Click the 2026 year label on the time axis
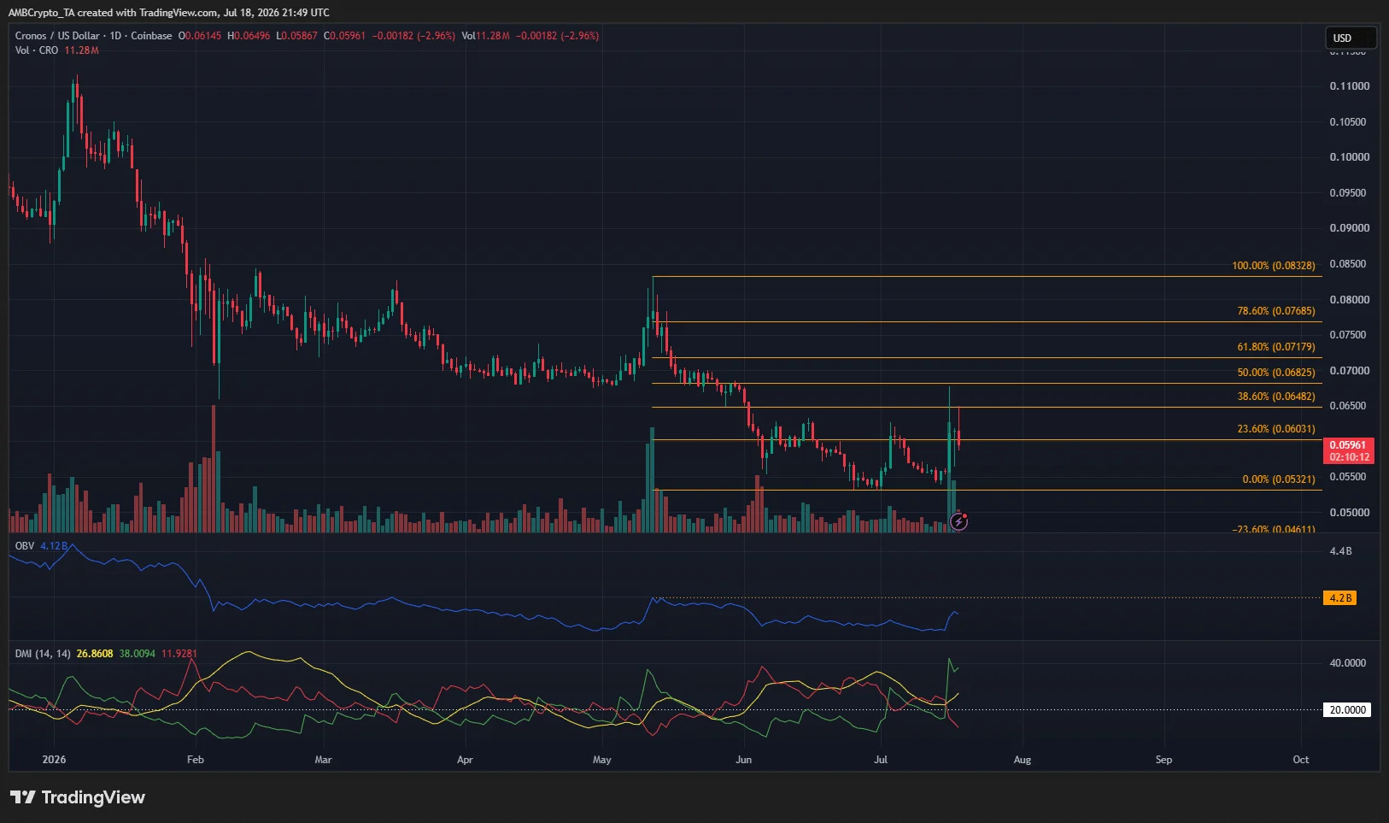This screenshot has height=823, width=1389. coord(54,760)
